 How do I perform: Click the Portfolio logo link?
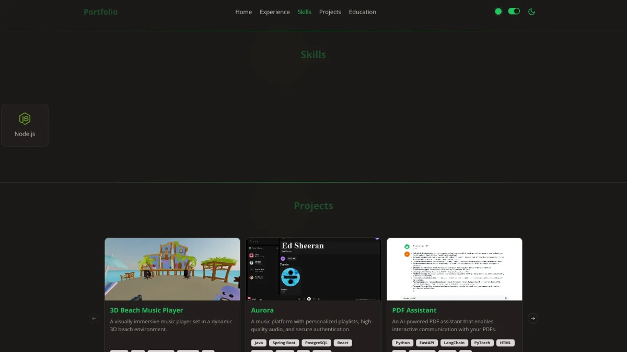[100, 11]
